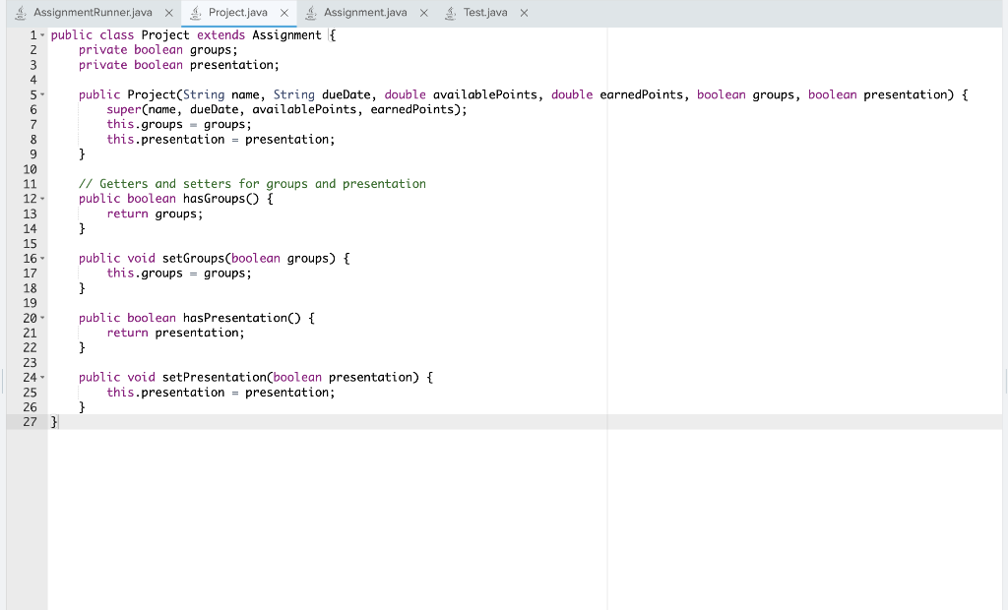Click the closing brace on line 27

coord(54,422)
